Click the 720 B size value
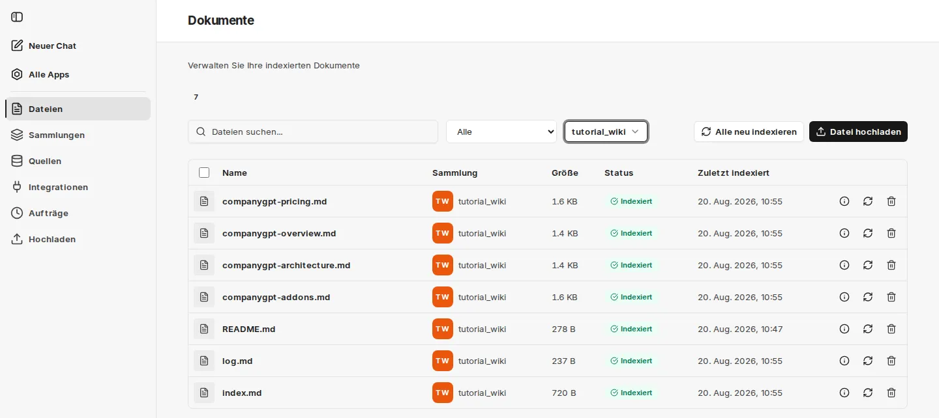 coord(563,393)
